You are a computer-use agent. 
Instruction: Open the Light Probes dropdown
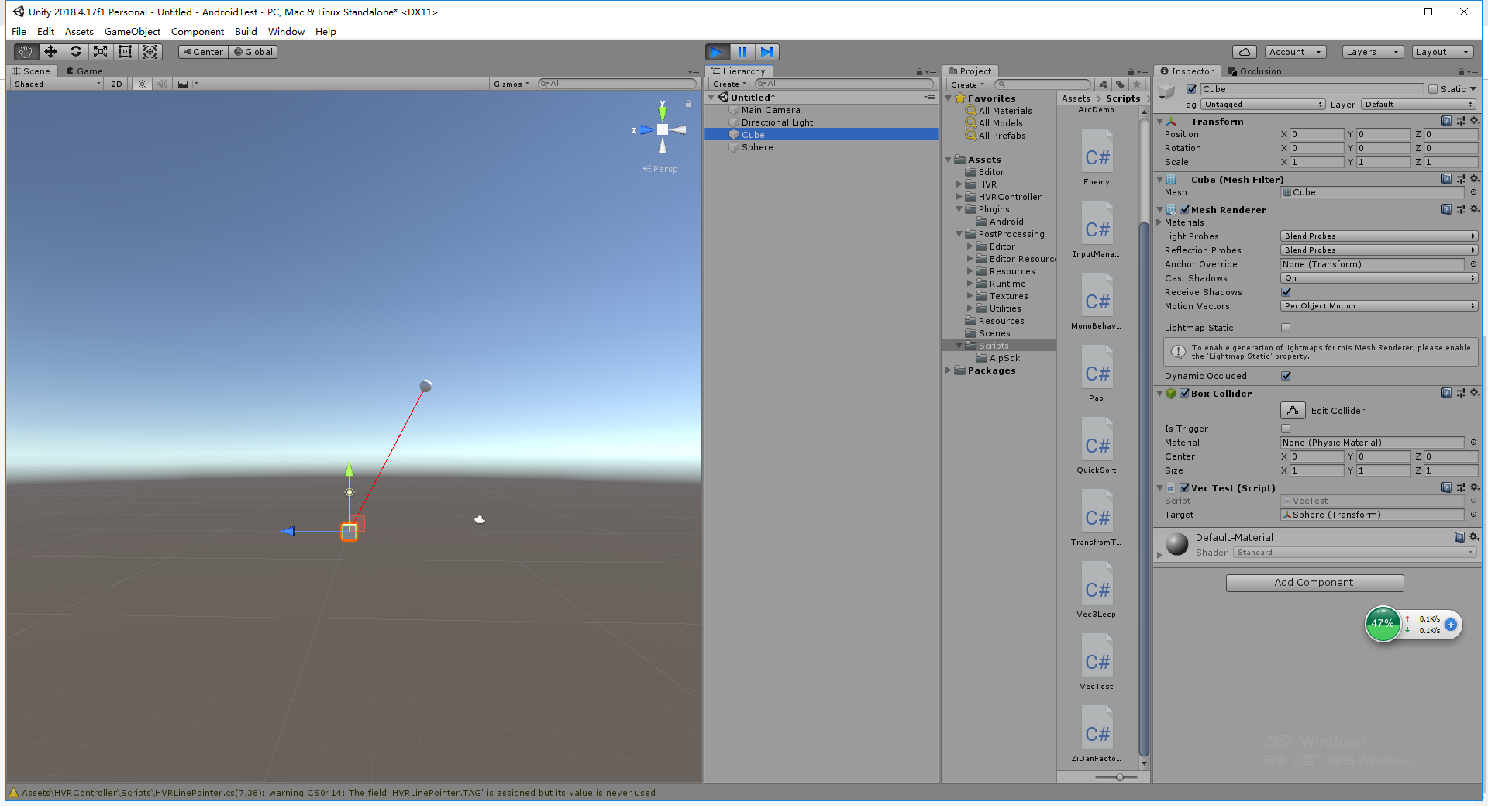click(x=1378, y=236)
